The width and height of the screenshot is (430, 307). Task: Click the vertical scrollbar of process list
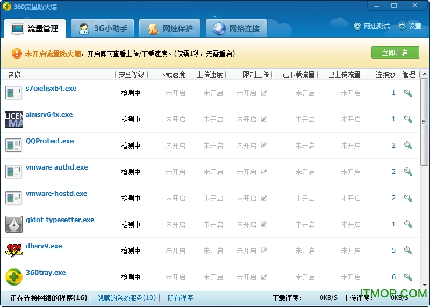tap(425, 123)
